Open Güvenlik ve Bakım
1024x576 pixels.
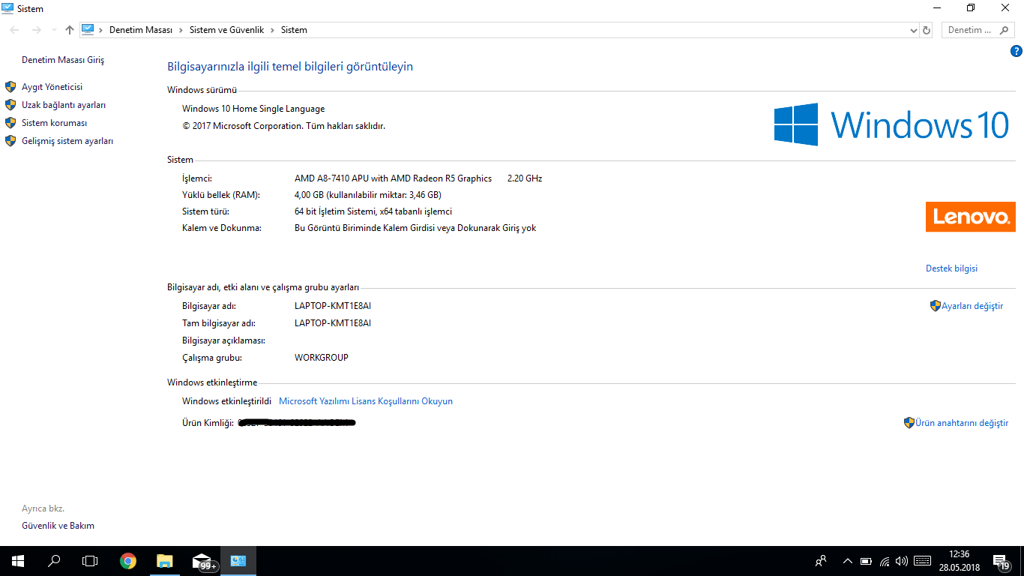click(58, 526)
